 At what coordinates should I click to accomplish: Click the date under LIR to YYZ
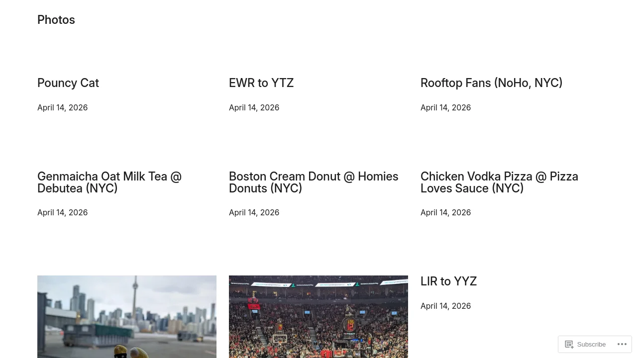pyautogui.click(x=446, y=306)
